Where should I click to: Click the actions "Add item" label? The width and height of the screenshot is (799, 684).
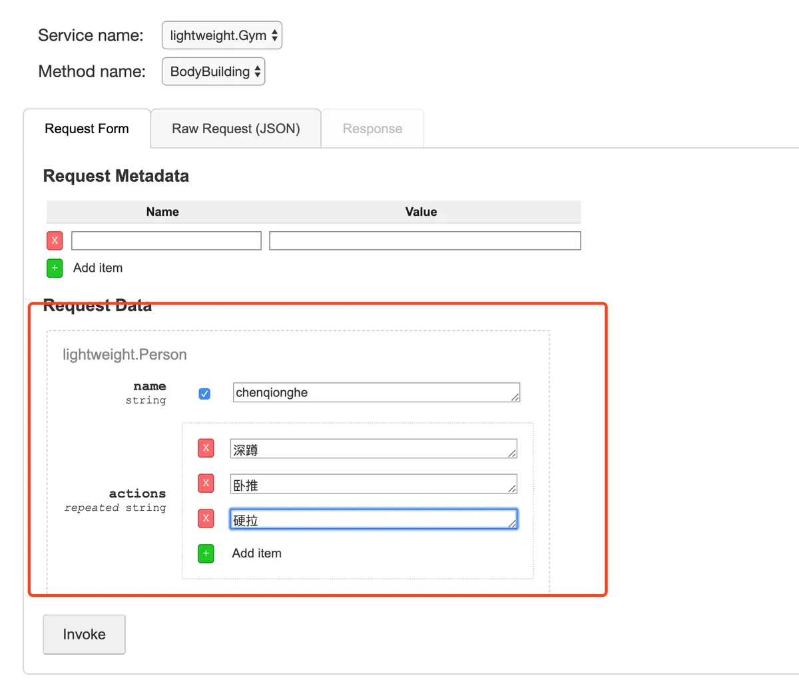pyautogui.click(x=256, y=553)
